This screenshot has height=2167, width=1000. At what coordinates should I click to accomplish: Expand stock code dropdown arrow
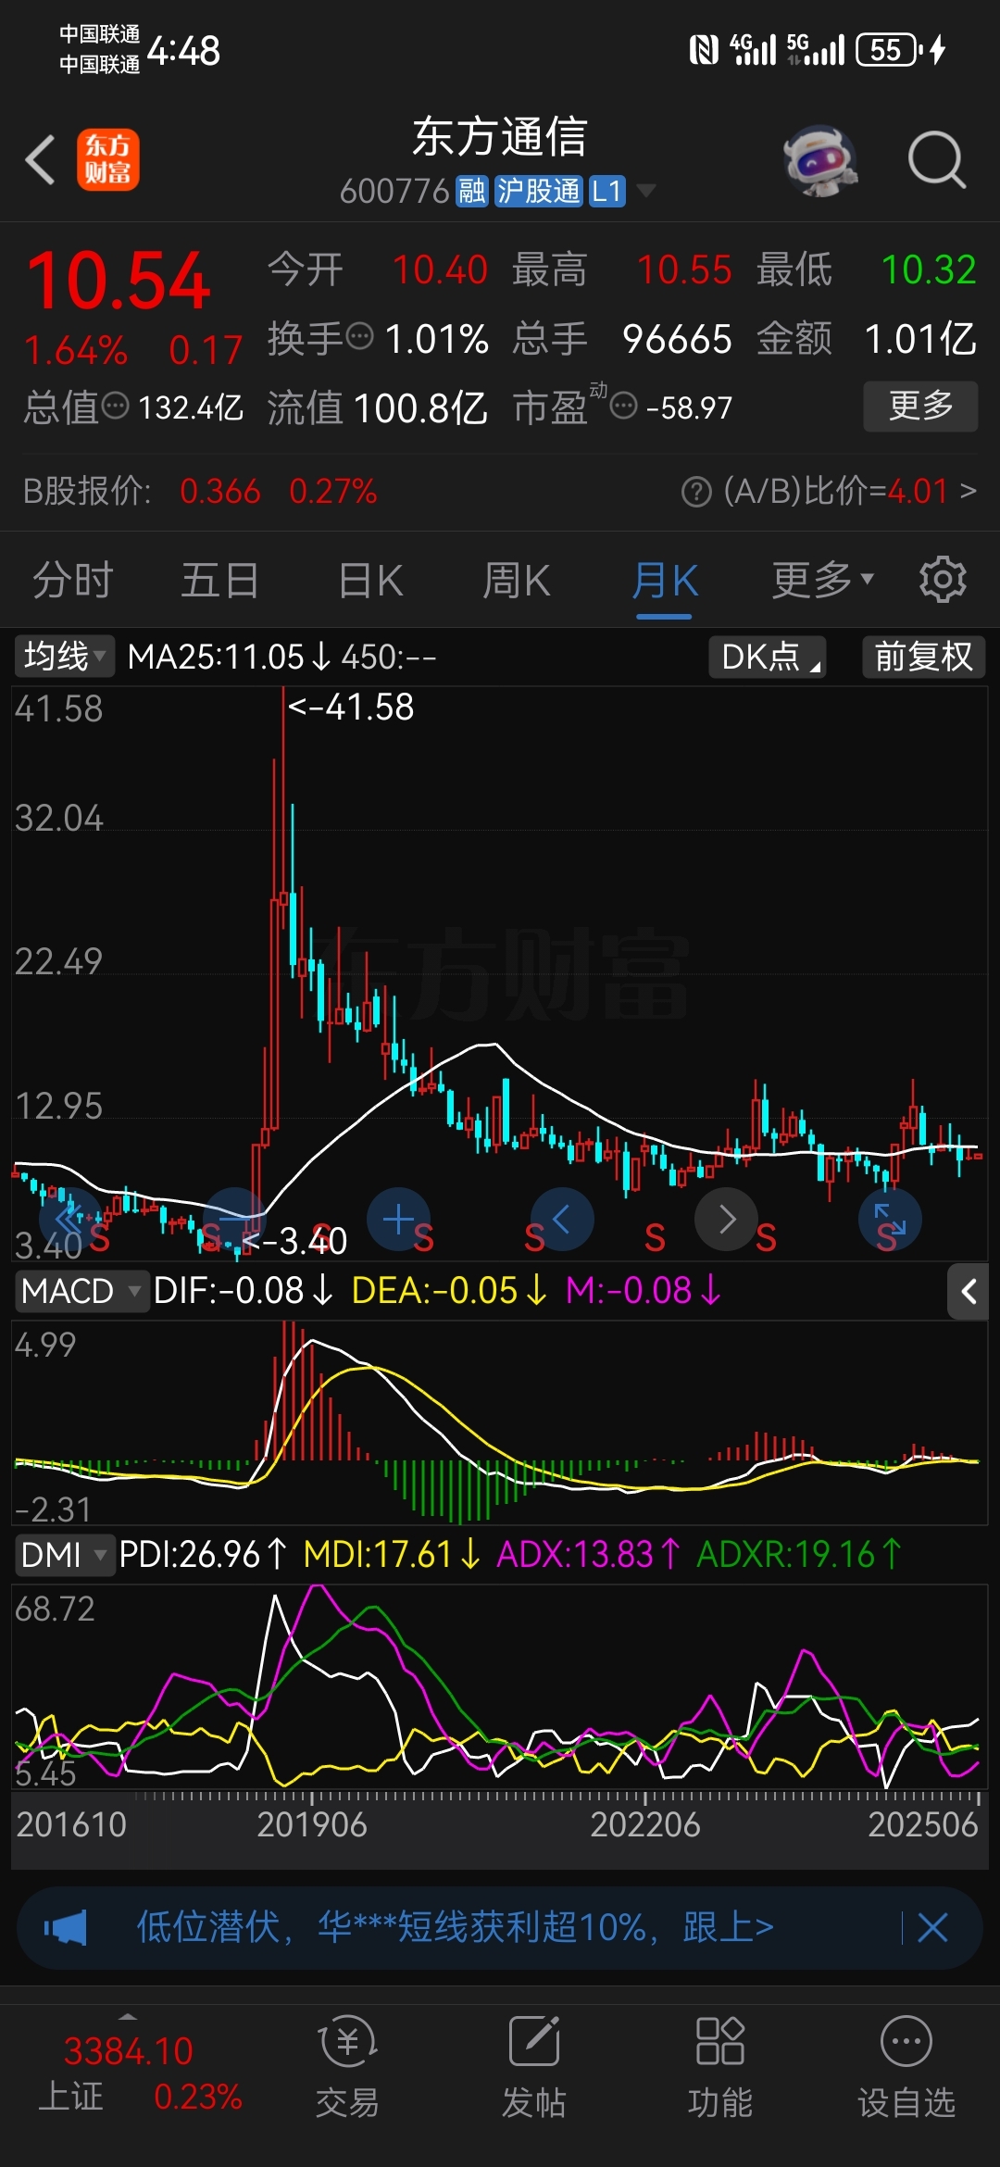pos(646,191)
